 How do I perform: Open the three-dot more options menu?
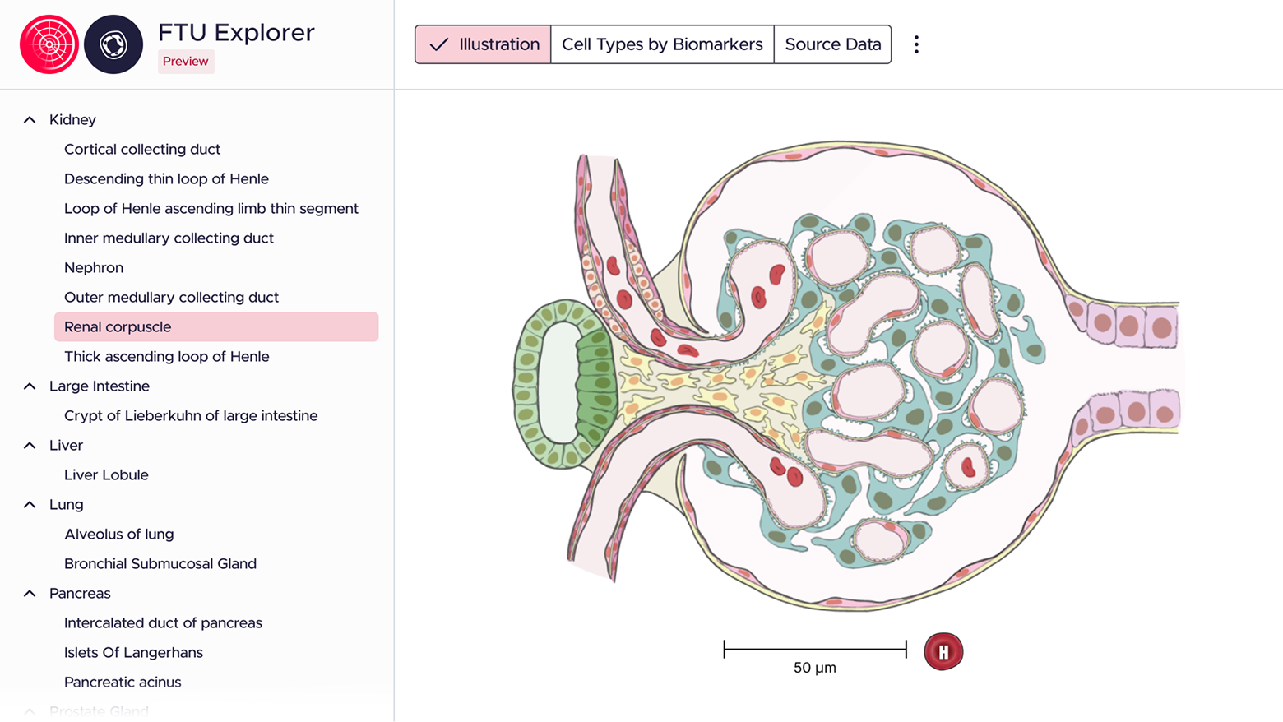916,44
